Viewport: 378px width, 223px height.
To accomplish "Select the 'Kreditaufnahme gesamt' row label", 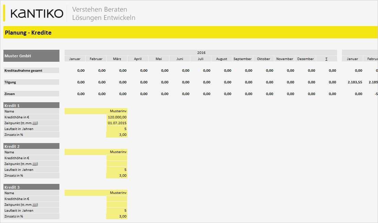I will pyautogui.click(x=31, y=70).
